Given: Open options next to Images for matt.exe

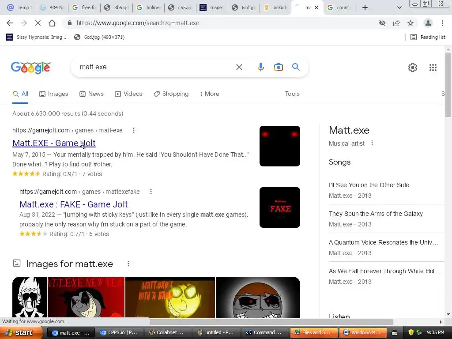Looking at the screenshot, I should click(128, 264).
